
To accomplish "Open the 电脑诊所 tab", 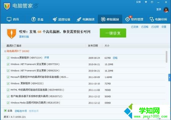I will coord(158,19).
